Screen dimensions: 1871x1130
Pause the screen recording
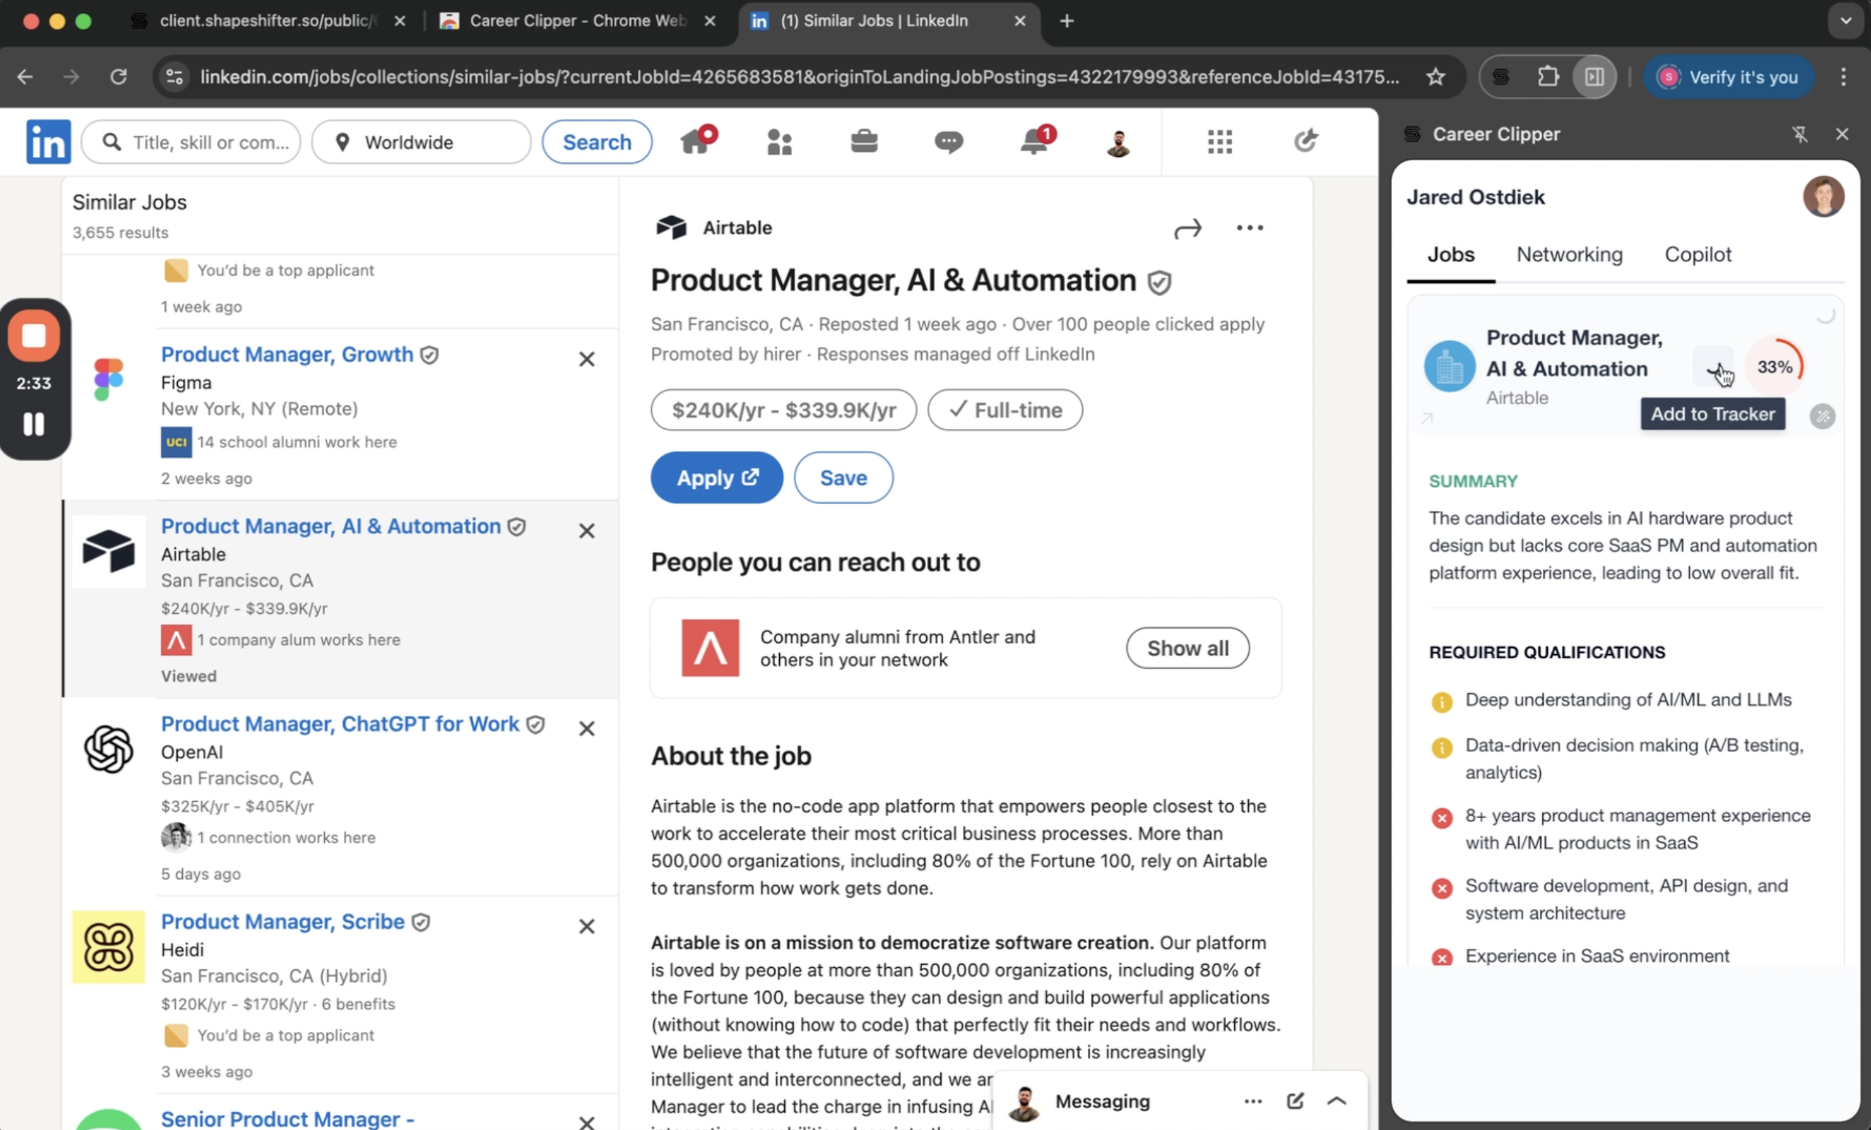33,424
